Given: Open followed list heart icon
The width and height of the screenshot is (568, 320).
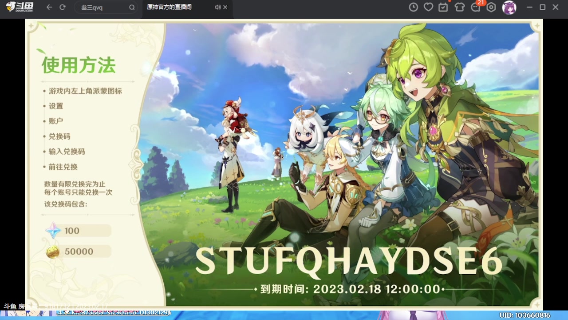Looking at the screenshot, I should click(x=428, y=8).
